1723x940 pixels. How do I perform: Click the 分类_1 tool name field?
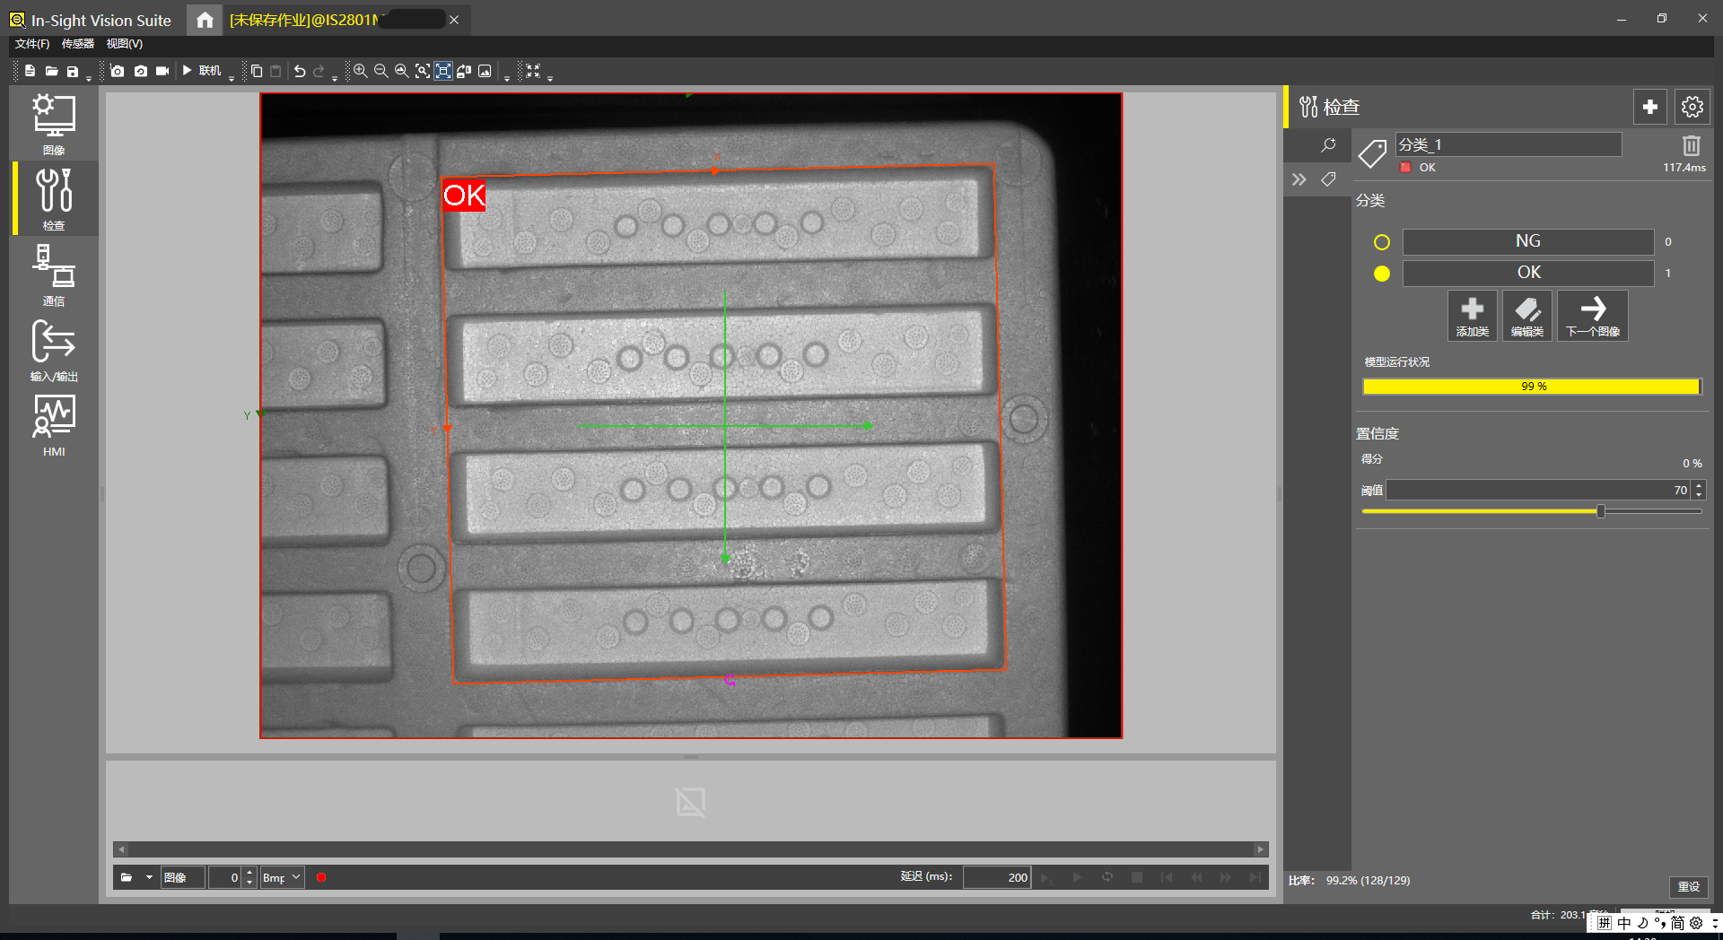(x=1509, y=144)
